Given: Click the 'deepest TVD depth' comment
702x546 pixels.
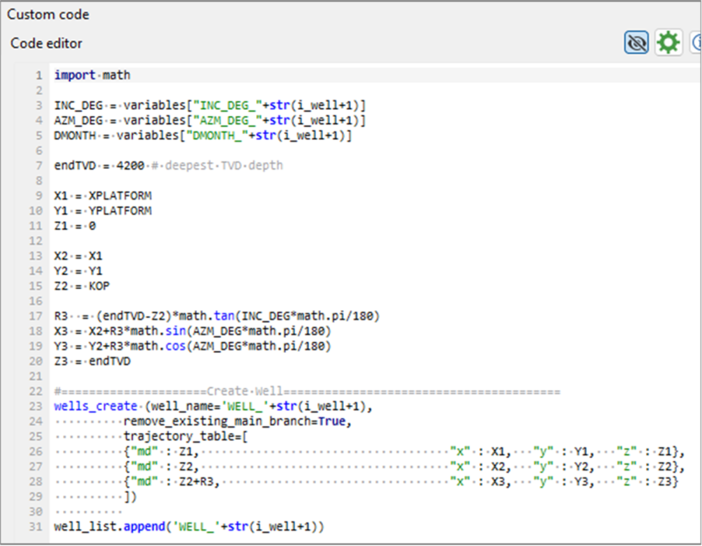Looking at the screenshot, I should click(x=222, y=165).
